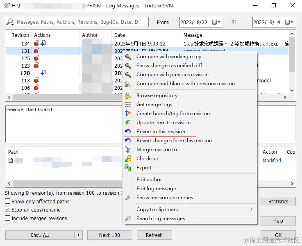
Task: Click the file icon in the Path list
Action: point(11,160)
